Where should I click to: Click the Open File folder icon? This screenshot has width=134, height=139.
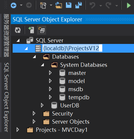pyautogui.click(x=59, y=5)
